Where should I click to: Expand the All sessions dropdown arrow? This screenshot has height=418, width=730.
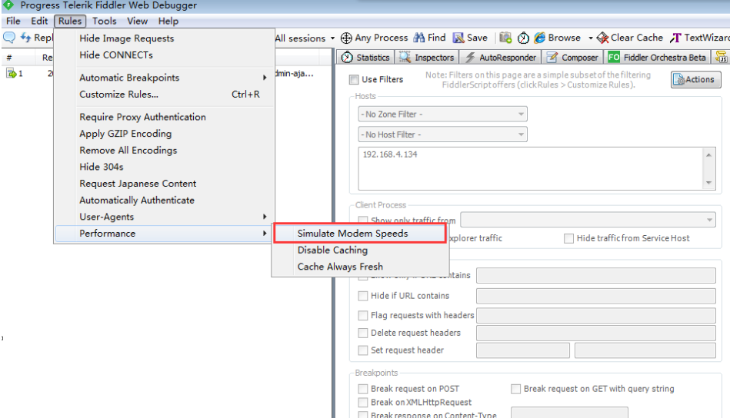(x=332, y=38)
